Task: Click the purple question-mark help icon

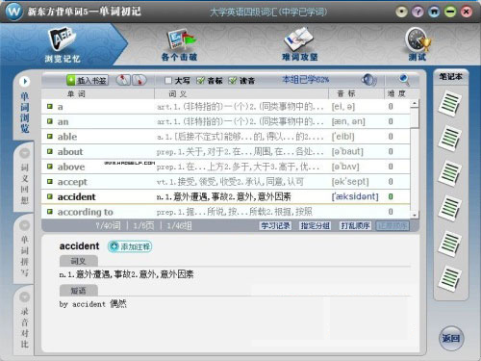Action: click(x=418, y=13)
